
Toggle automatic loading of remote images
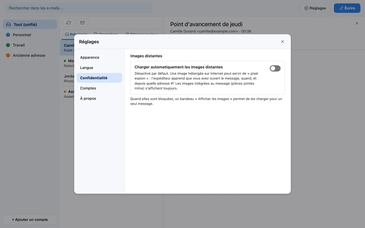click(x=275, y=68)
